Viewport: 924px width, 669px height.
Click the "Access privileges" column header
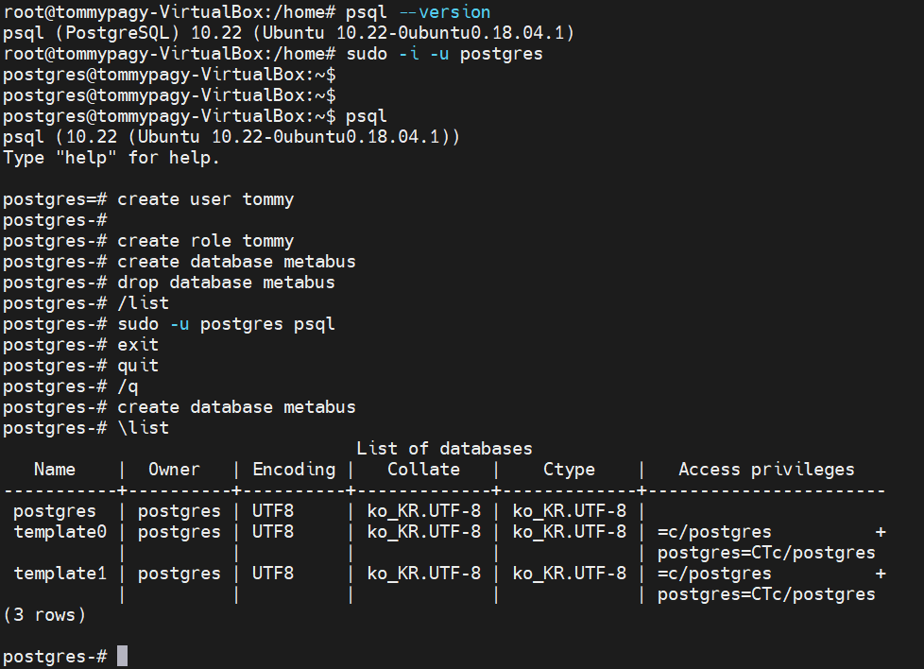766,470
